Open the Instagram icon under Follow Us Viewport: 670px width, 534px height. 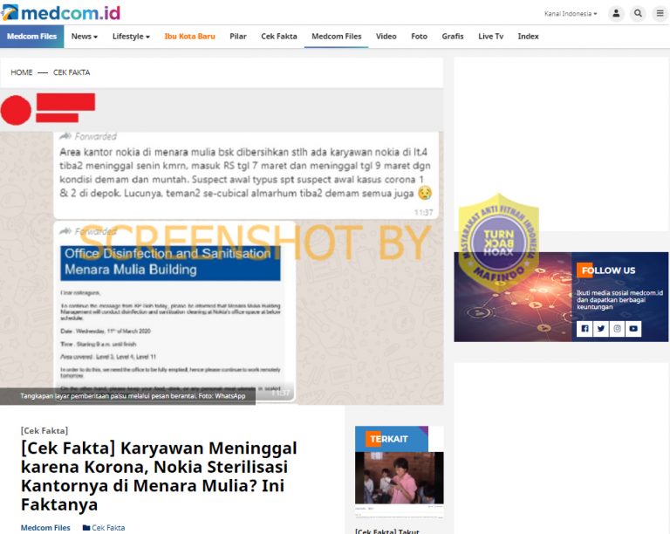click(617, 329)
